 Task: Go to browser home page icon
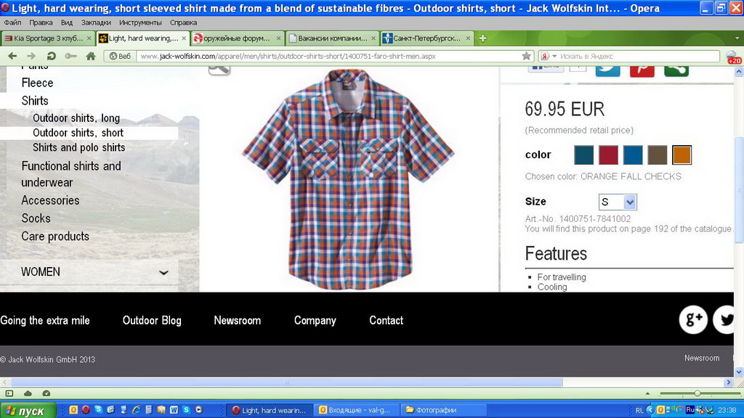pyautogui.click(x=91, y=56)
